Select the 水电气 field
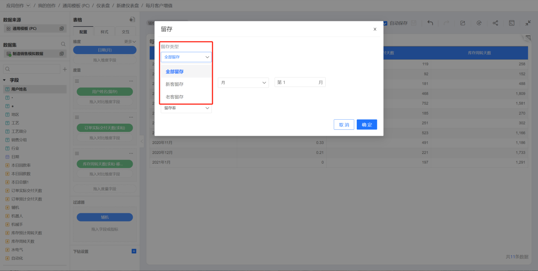 click(35, 250)
